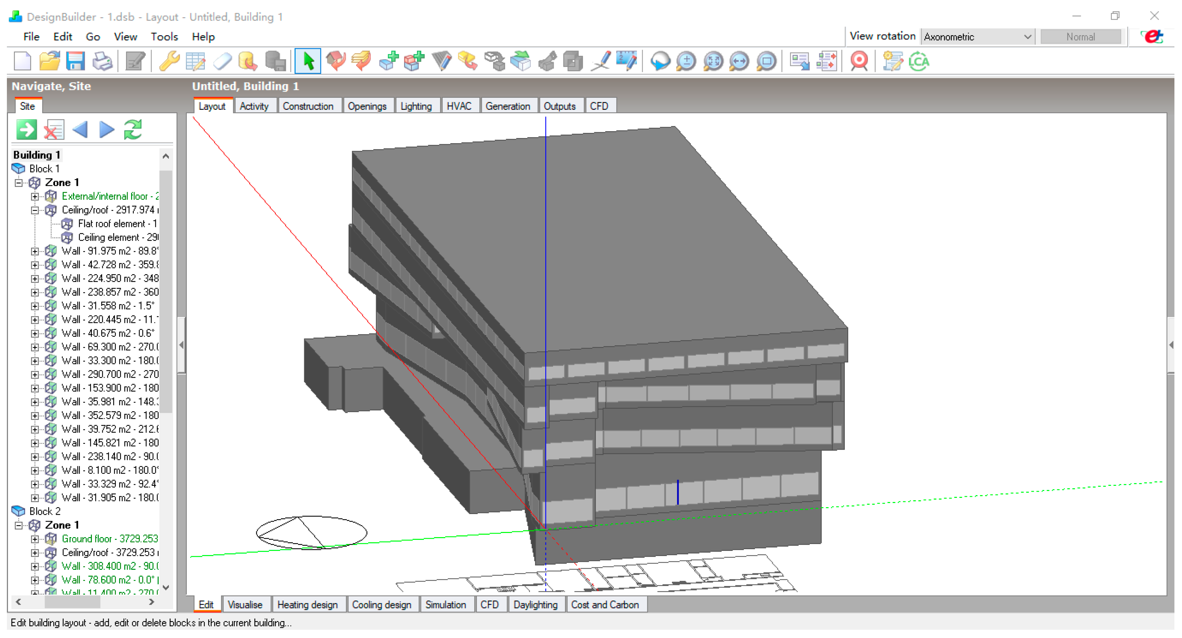Click the green refresh navigator icon
Image resolution: width=1182 pixels, height=638 pixels.
coord(133,130)
